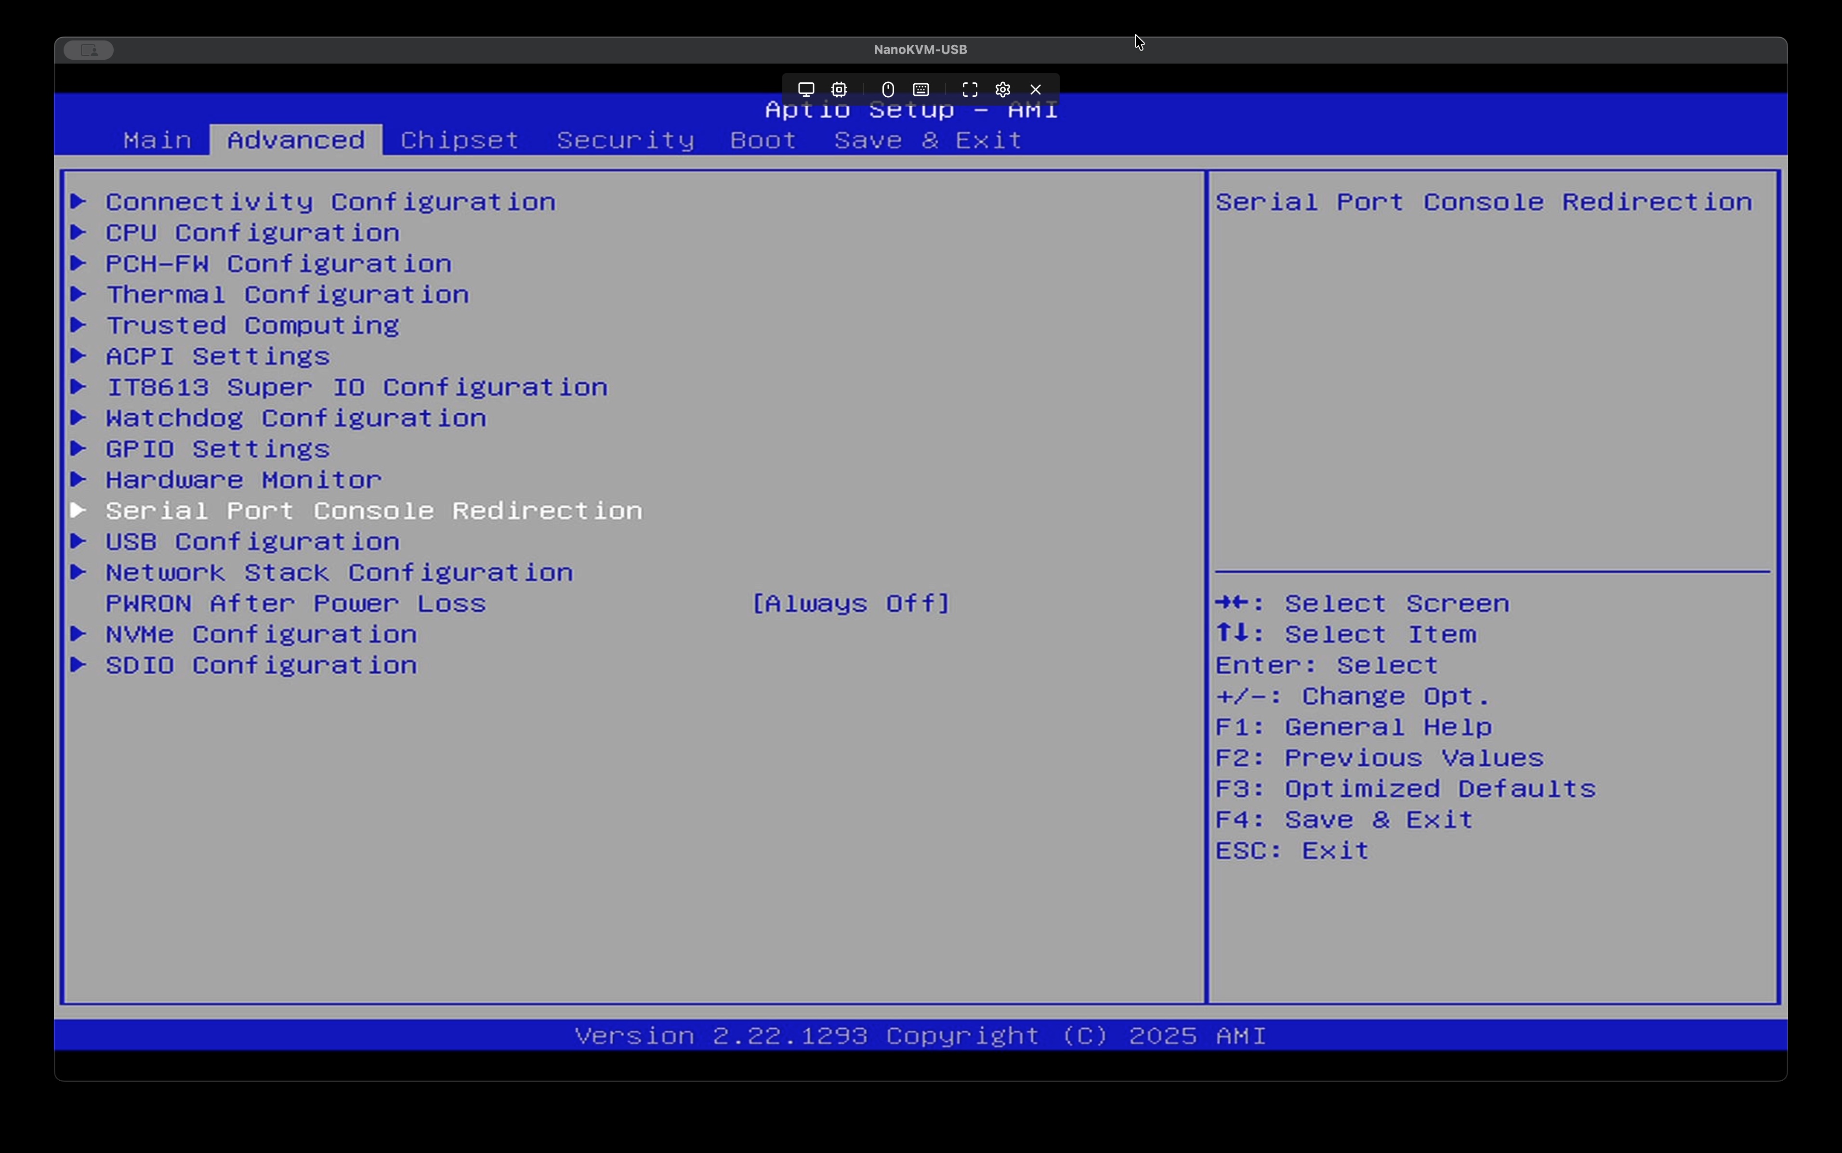Select the Save & Exit tab
Viewport: 1842px width, 1153px height.
tap(927, 140)
